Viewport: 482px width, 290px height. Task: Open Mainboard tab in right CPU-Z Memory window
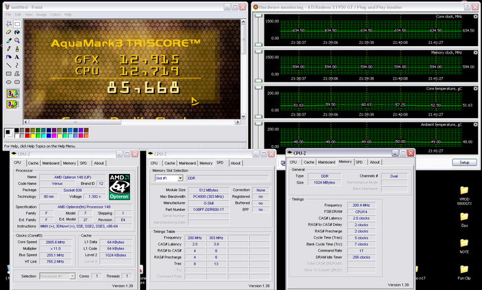click(327, 162)
